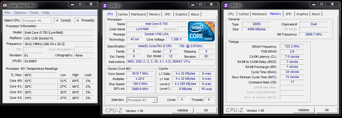Select active CPU tab in left CPU-Z window
This screenshot has height=118, width=342.
(x=110, y=14)
